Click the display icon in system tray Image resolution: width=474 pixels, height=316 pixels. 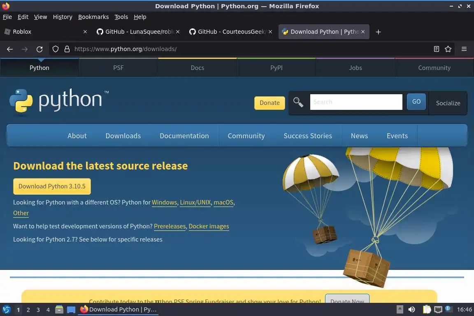[x=438, y=309]
